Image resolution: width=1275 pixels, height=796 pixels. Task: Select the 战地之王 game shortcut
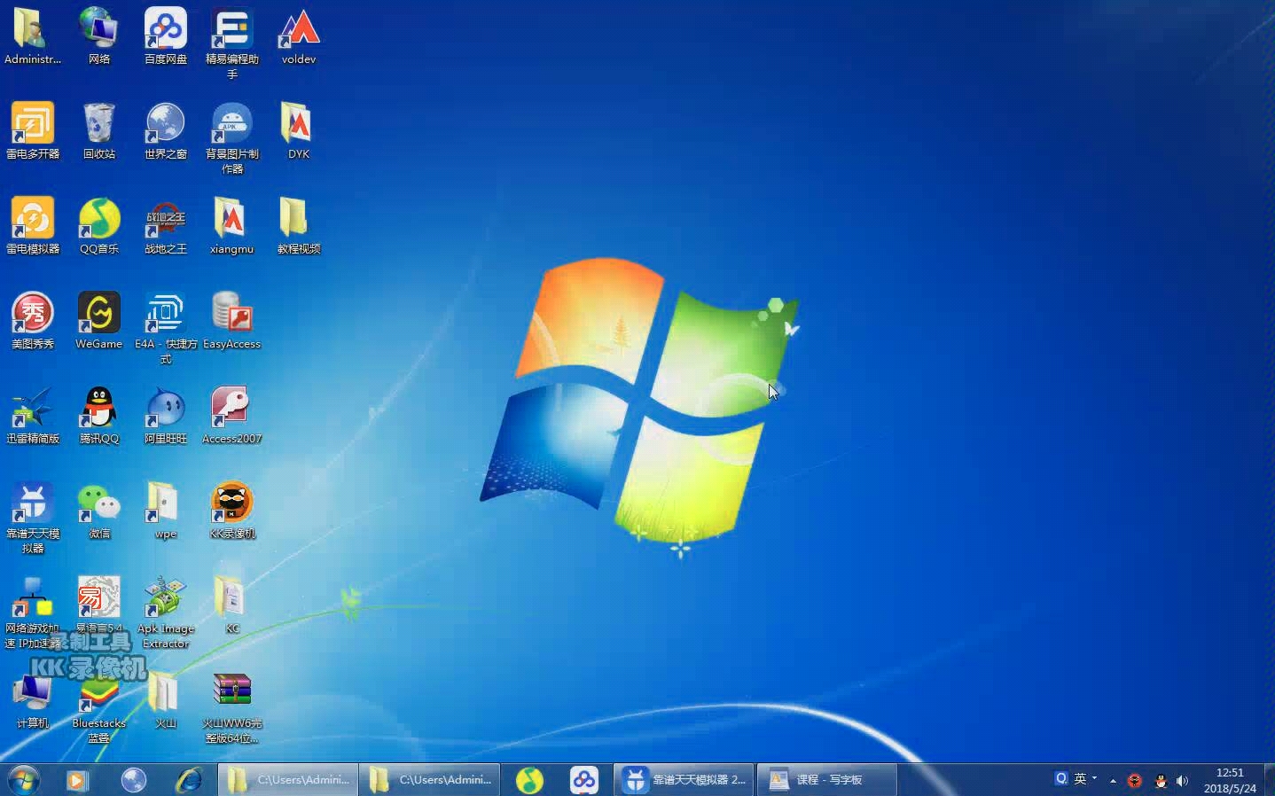(x=166, y=226)
